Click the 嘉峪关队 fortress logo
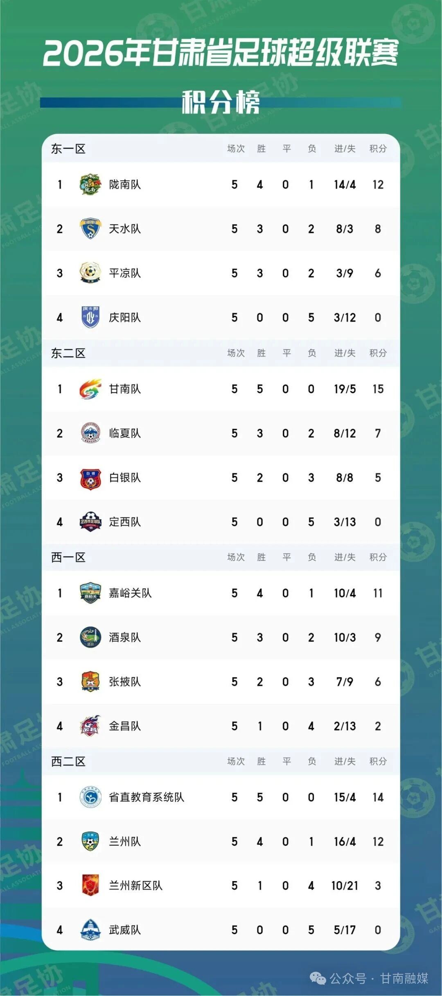This screenshot has width=442, height=996. pos(90,593)
